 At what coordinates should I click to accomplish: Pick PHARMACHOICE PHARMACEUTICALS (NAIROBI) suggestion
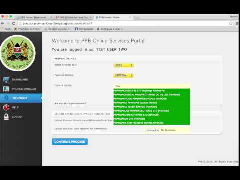[152, 99]
